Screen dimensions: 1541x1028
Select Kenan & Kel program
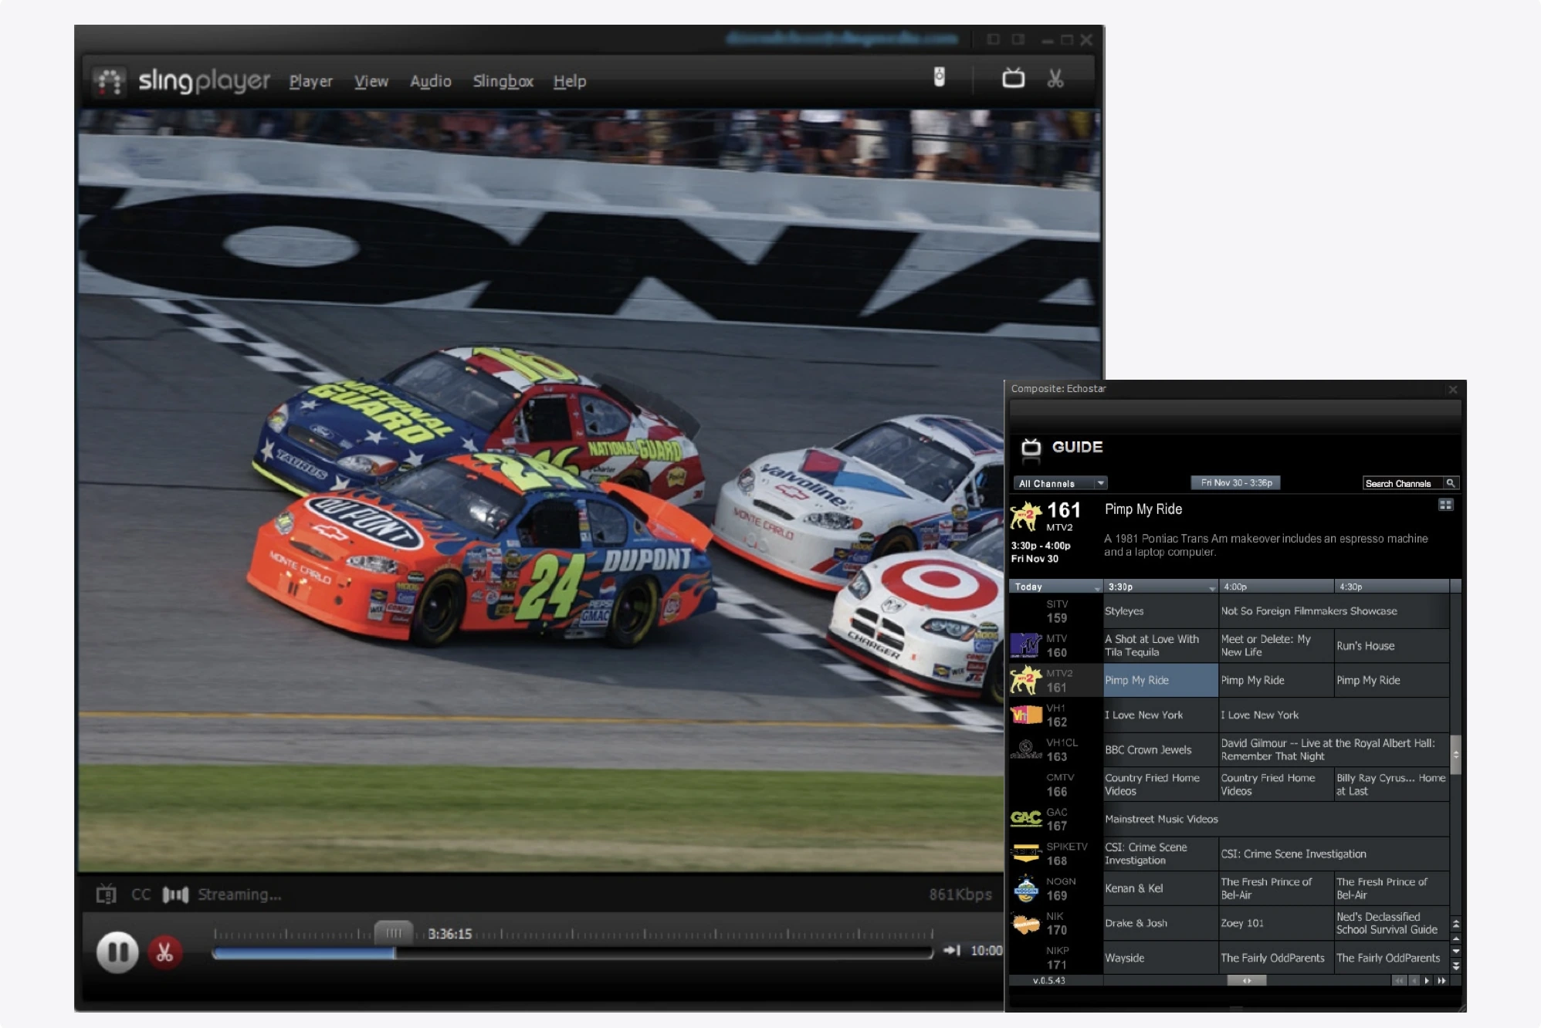coord(1160,888)
